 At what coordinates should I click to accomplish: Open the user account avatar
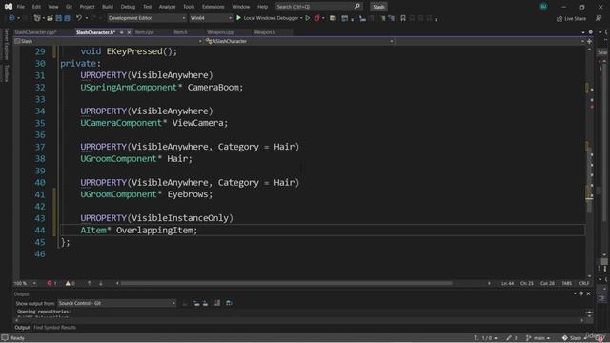[543, 7]
